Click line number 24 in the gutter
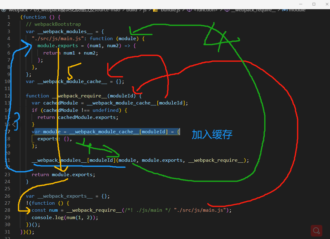Viewport: 330px width, 239px height. [7, 182]
